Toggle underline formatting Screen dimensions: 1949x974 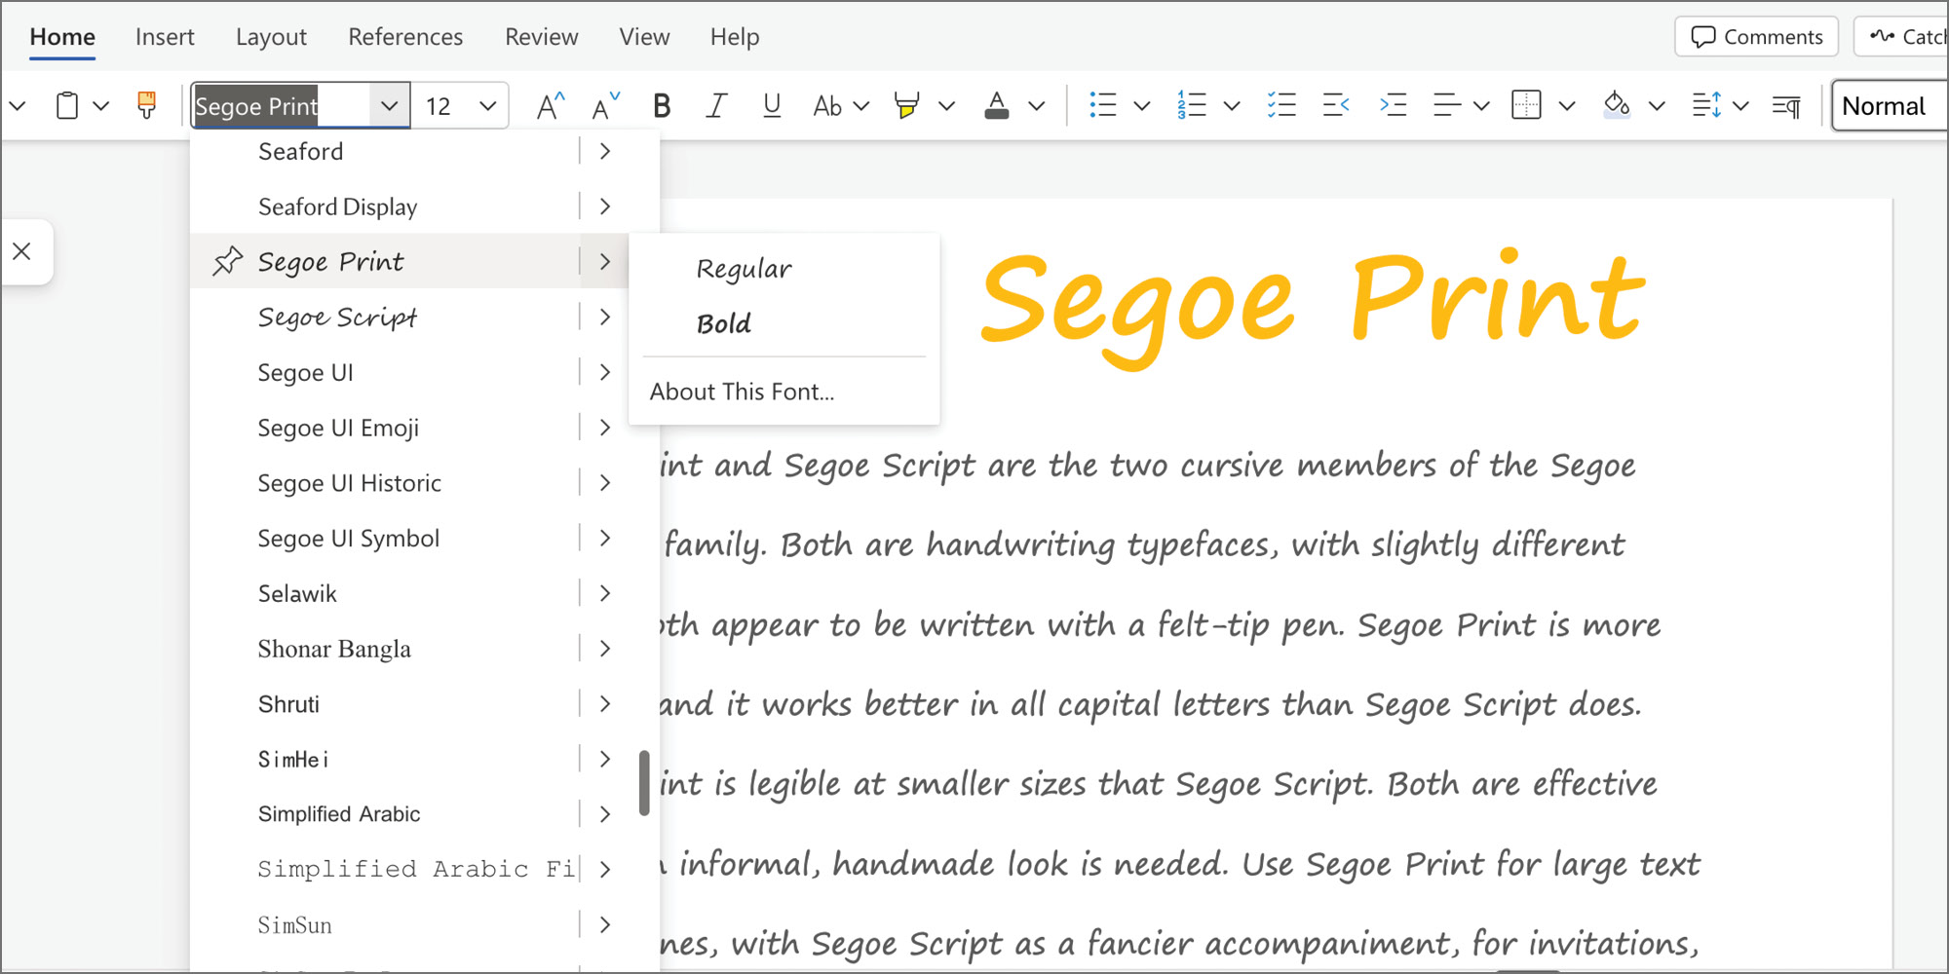[x=771, y=105]
